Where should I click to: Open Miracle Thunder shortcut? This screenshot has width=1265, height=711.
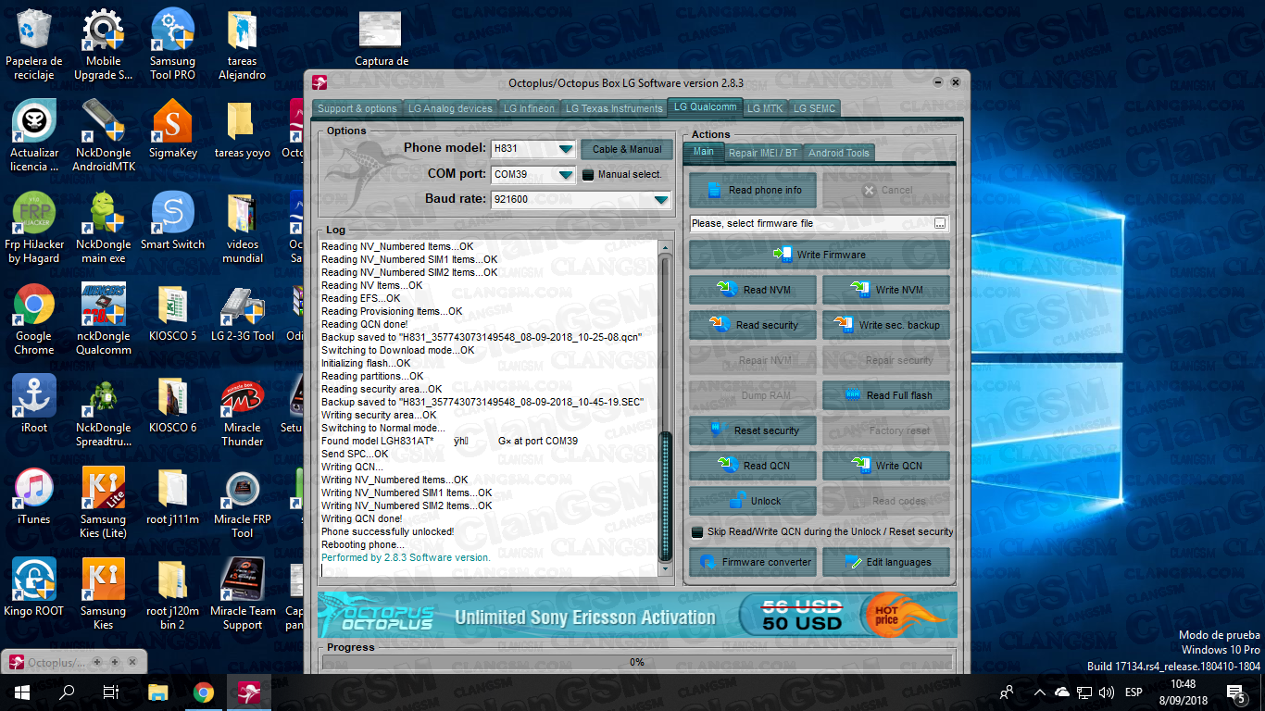242,411
